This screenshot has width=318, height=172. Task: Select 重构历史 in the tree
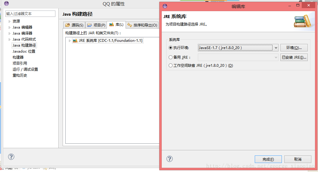(x=20, y=75)
